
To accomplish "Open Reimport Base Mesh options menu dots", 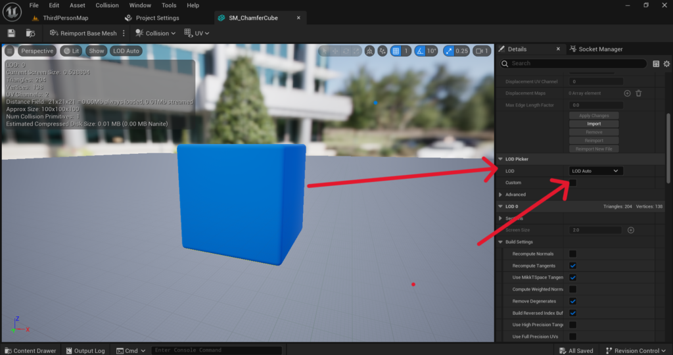I will coord(124,33).
